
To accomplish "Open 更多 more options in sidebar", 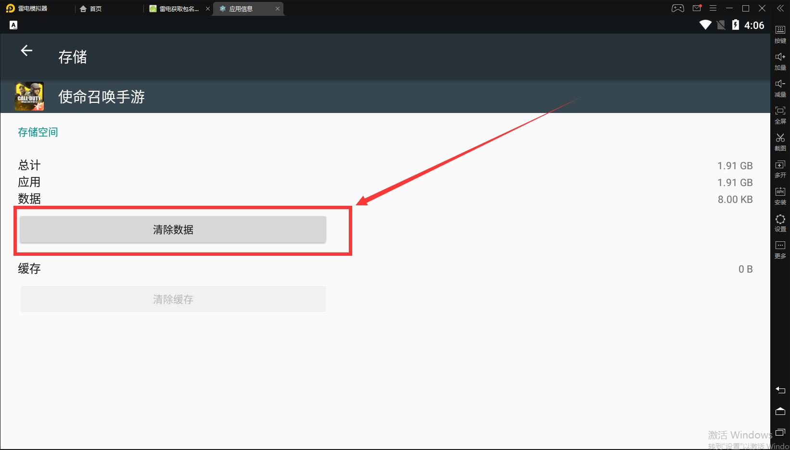I will pyautogui.click(x=780, y=249).
